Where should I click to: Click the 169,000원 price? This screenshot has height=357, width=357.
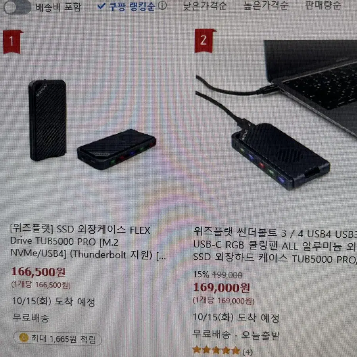[221, 288]
